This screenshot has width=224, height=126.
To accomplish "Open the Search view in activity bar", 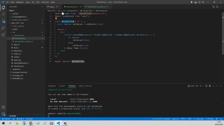I will 3,14.
